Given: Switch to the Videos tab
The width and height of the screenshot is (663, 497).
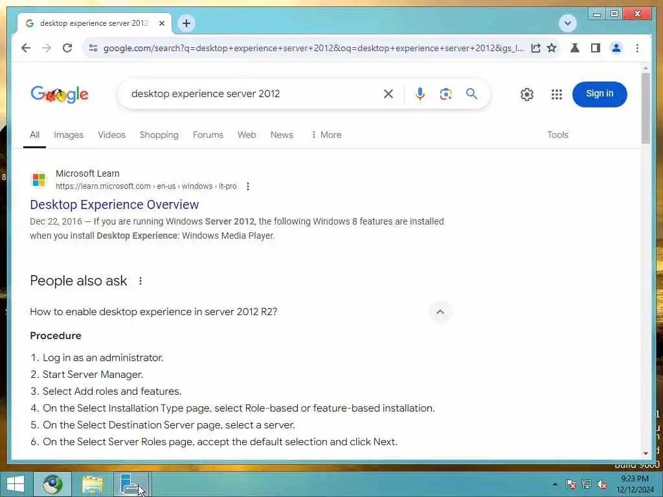Looking at the screenshot, I should (x=111, y=135).
